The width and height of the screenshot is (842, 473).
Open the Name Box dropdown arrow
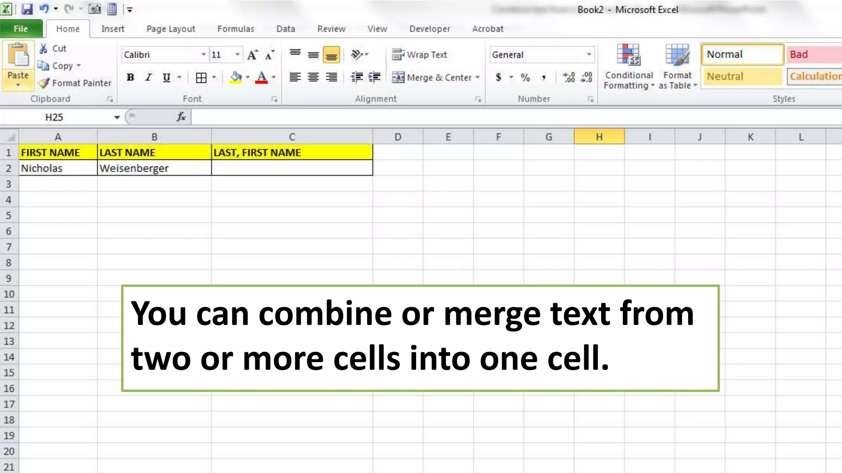pyautogui.click(x=117, y=117)
